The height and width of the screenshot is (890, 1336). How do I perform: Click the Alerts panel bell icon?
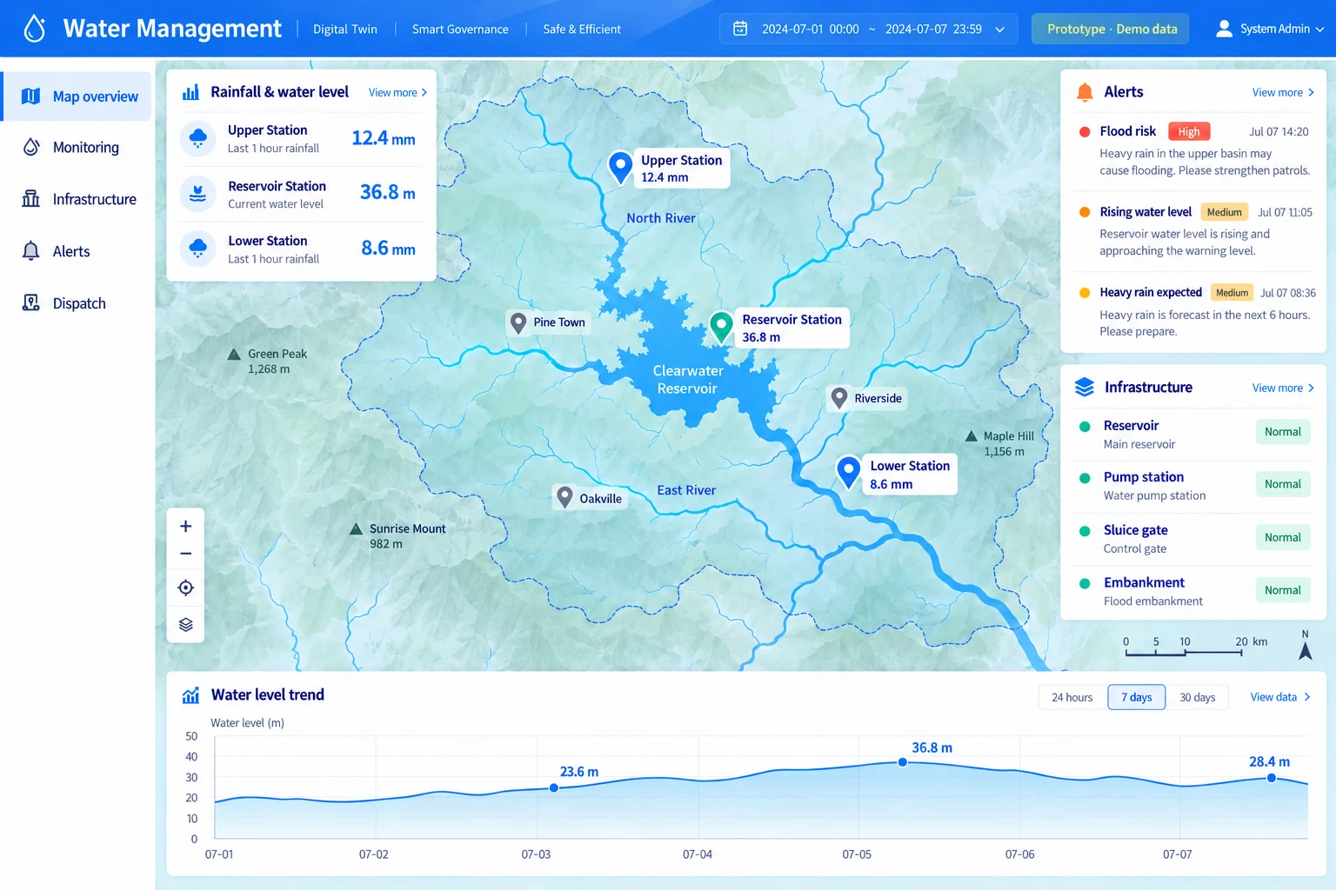pyautogui.click(x=1085, y=92)
